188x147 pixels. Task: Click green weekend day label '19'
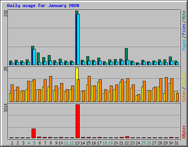(110, 143)
